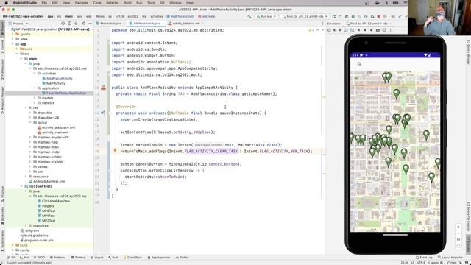The height and width of the screenshot is (265, 471).
Task: Open the Android Studio application menu
Action: (24, 3)
